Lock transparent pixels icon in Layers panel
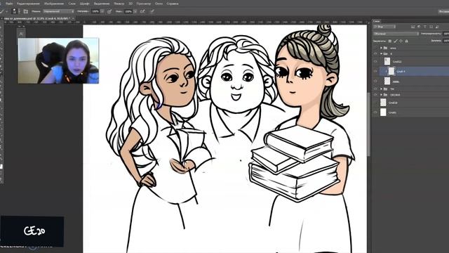Screen dimensions: 449x253 point(390,41)
